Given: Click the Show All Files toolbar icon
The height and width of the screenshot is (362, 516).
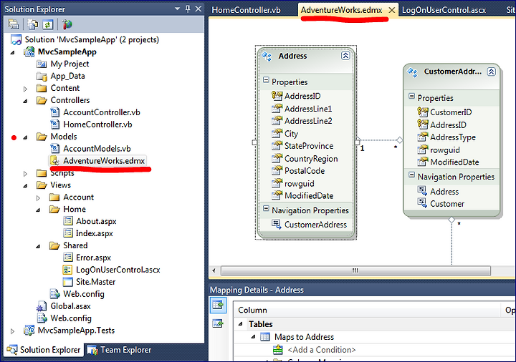Looking at the screenshot, I should pos(33,24).
